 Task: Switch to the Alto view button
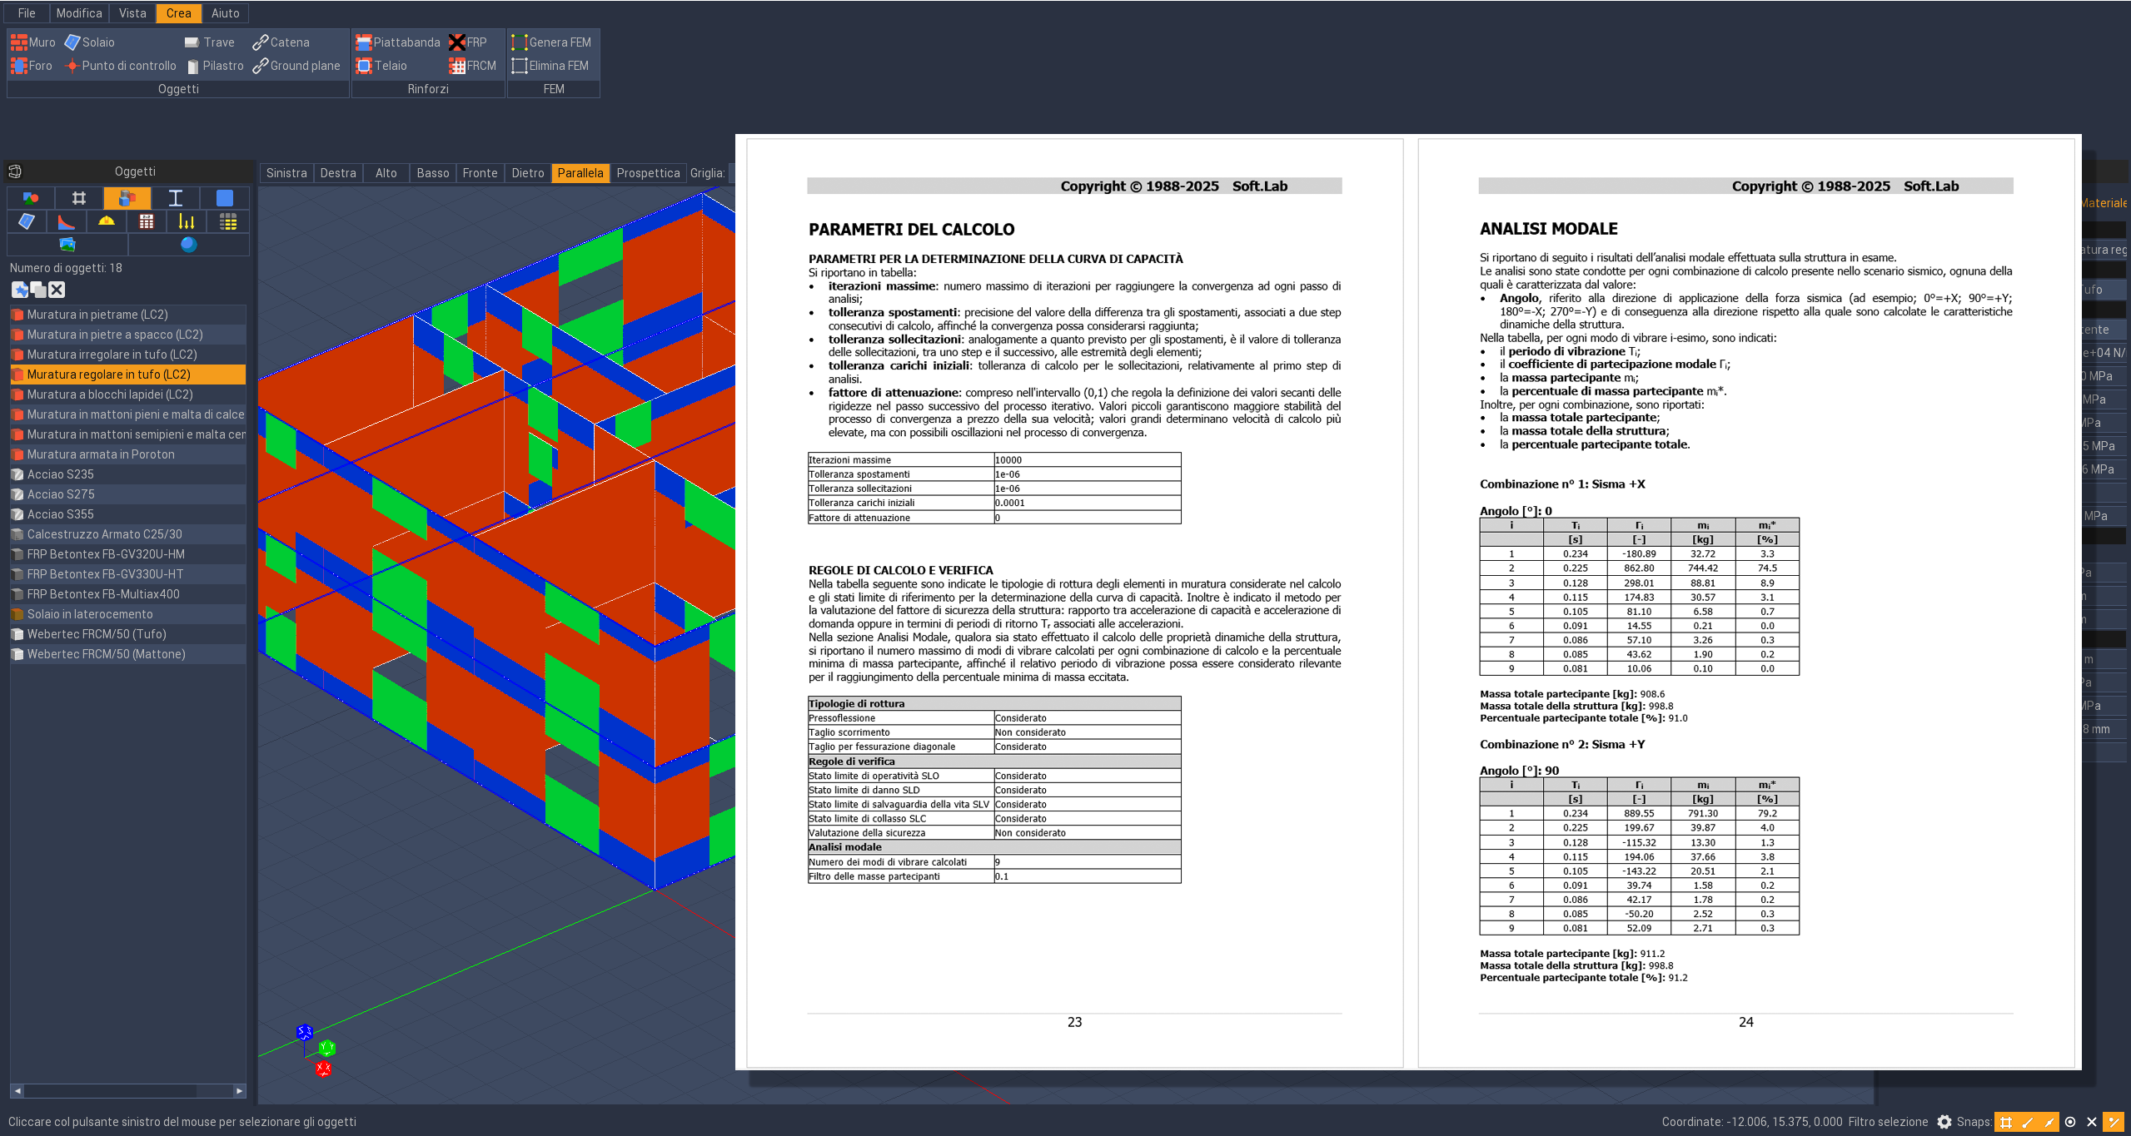386,173
